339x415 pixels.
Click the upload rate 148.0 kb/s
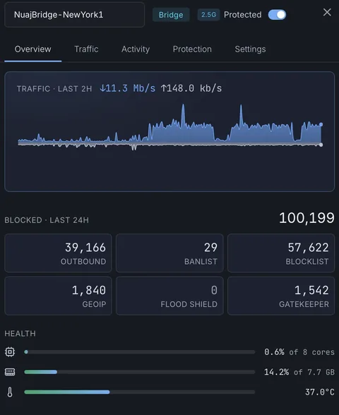tap(191, 88)
